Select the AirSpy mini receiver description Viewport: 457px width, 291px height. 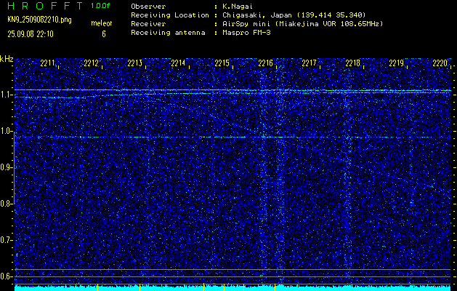(303, 24)
